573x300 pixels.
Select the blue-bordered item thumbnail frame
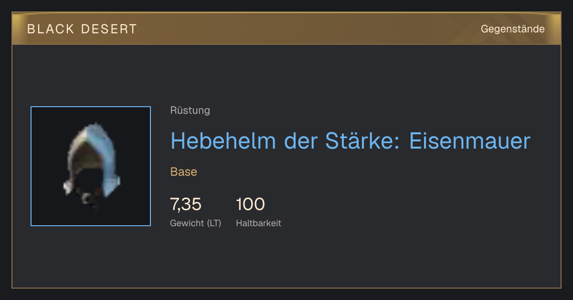click(x=91, y=166)
